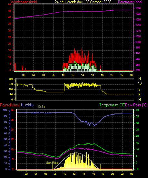The height and width of the screenshot is (178, 148).
Task: Click the barometer axis value 1030
Action: tap(138, 8)
